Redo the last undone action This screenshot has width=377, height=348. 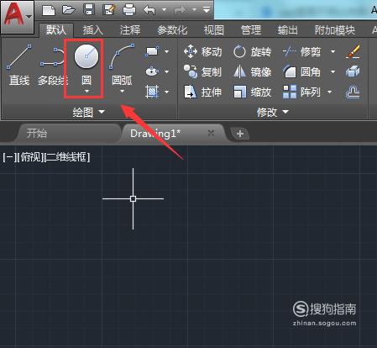[x=180, y=10]
